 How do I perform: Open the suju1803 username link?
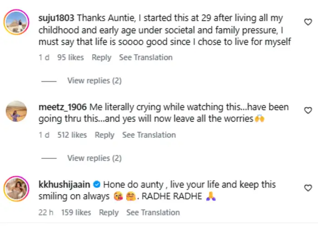pyautogui.click(x=57, y=19)
